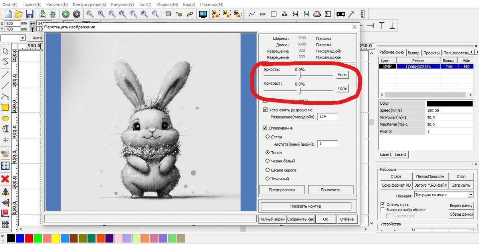The width and height of the screenshot is (479, 244).
Task: Select the yellow rectangle tool
Action: [x=5, y=107]
